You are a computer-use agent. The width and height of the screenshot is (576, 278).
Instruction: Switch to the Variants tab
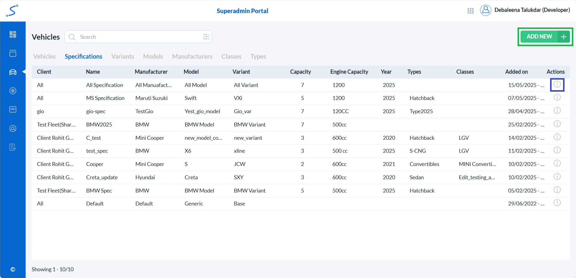click(122, 56)
